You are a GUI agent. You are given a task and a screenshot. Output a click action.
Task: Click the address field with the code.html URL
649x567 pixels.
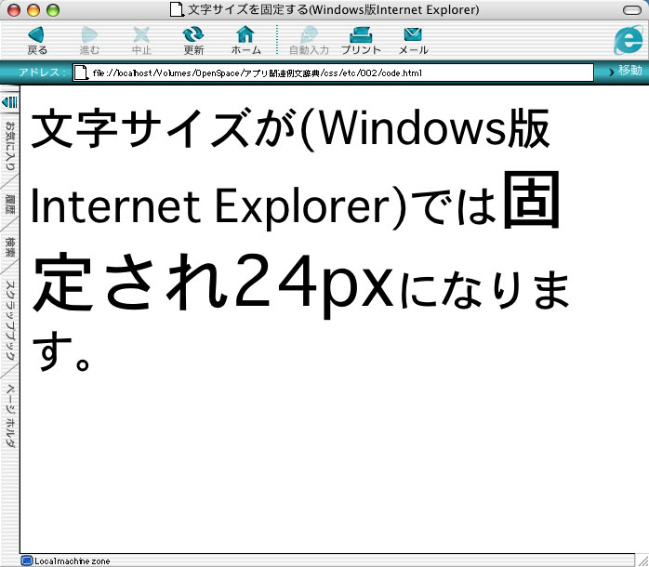(333, 73)
